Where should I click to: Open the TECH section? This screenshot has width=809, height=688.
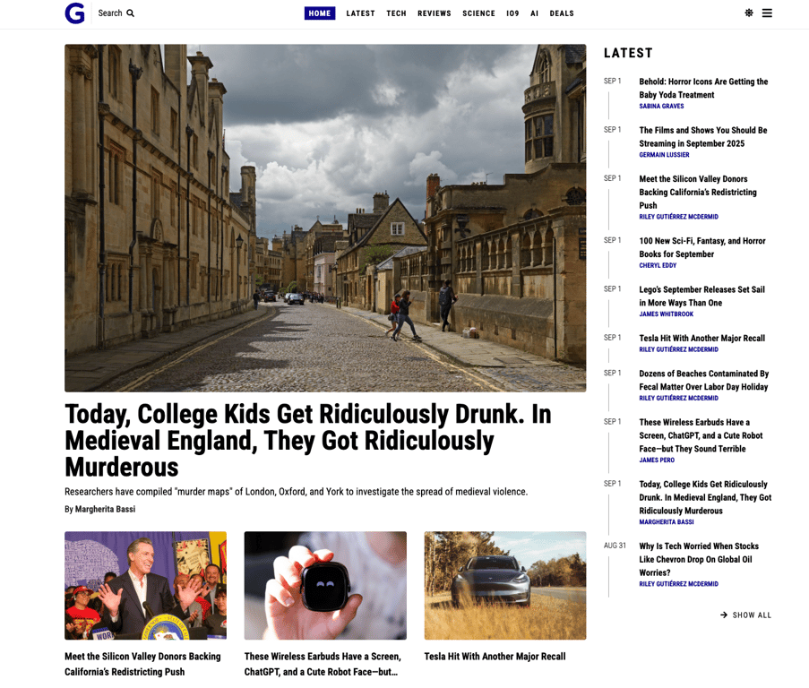click(396, 13)
